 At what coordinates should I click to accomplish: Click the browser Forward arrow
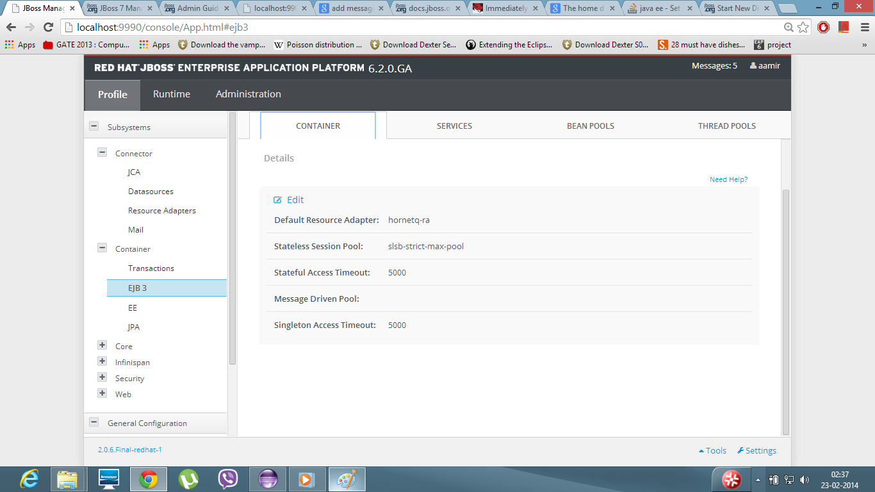click(29, 28)
